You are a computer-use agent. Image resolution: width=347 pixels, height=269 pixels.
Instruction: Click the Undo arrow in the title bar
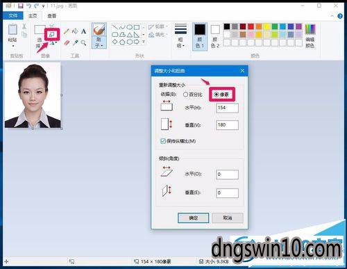coord(28,6)
